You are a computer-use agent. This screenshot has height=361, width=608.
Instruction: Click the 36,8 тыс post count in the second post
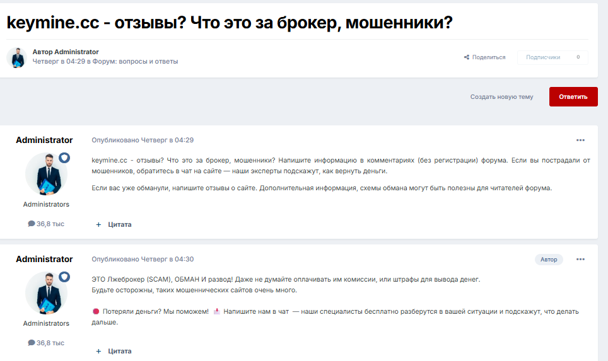(x=50, y=343)
